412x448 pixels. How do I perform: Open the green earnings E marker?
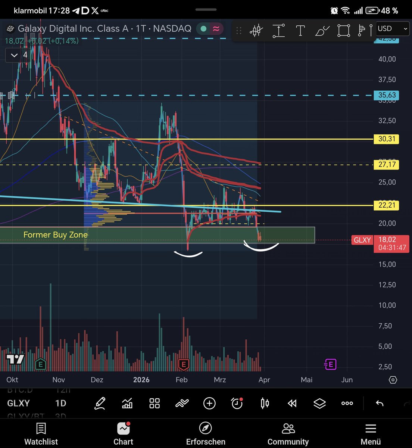tap(40, 364)
